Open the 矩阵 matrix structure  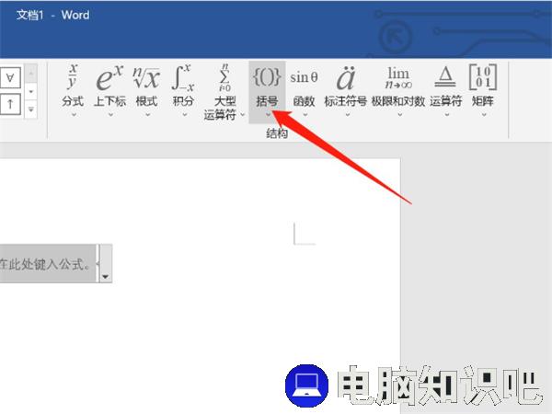pos(483,91)
